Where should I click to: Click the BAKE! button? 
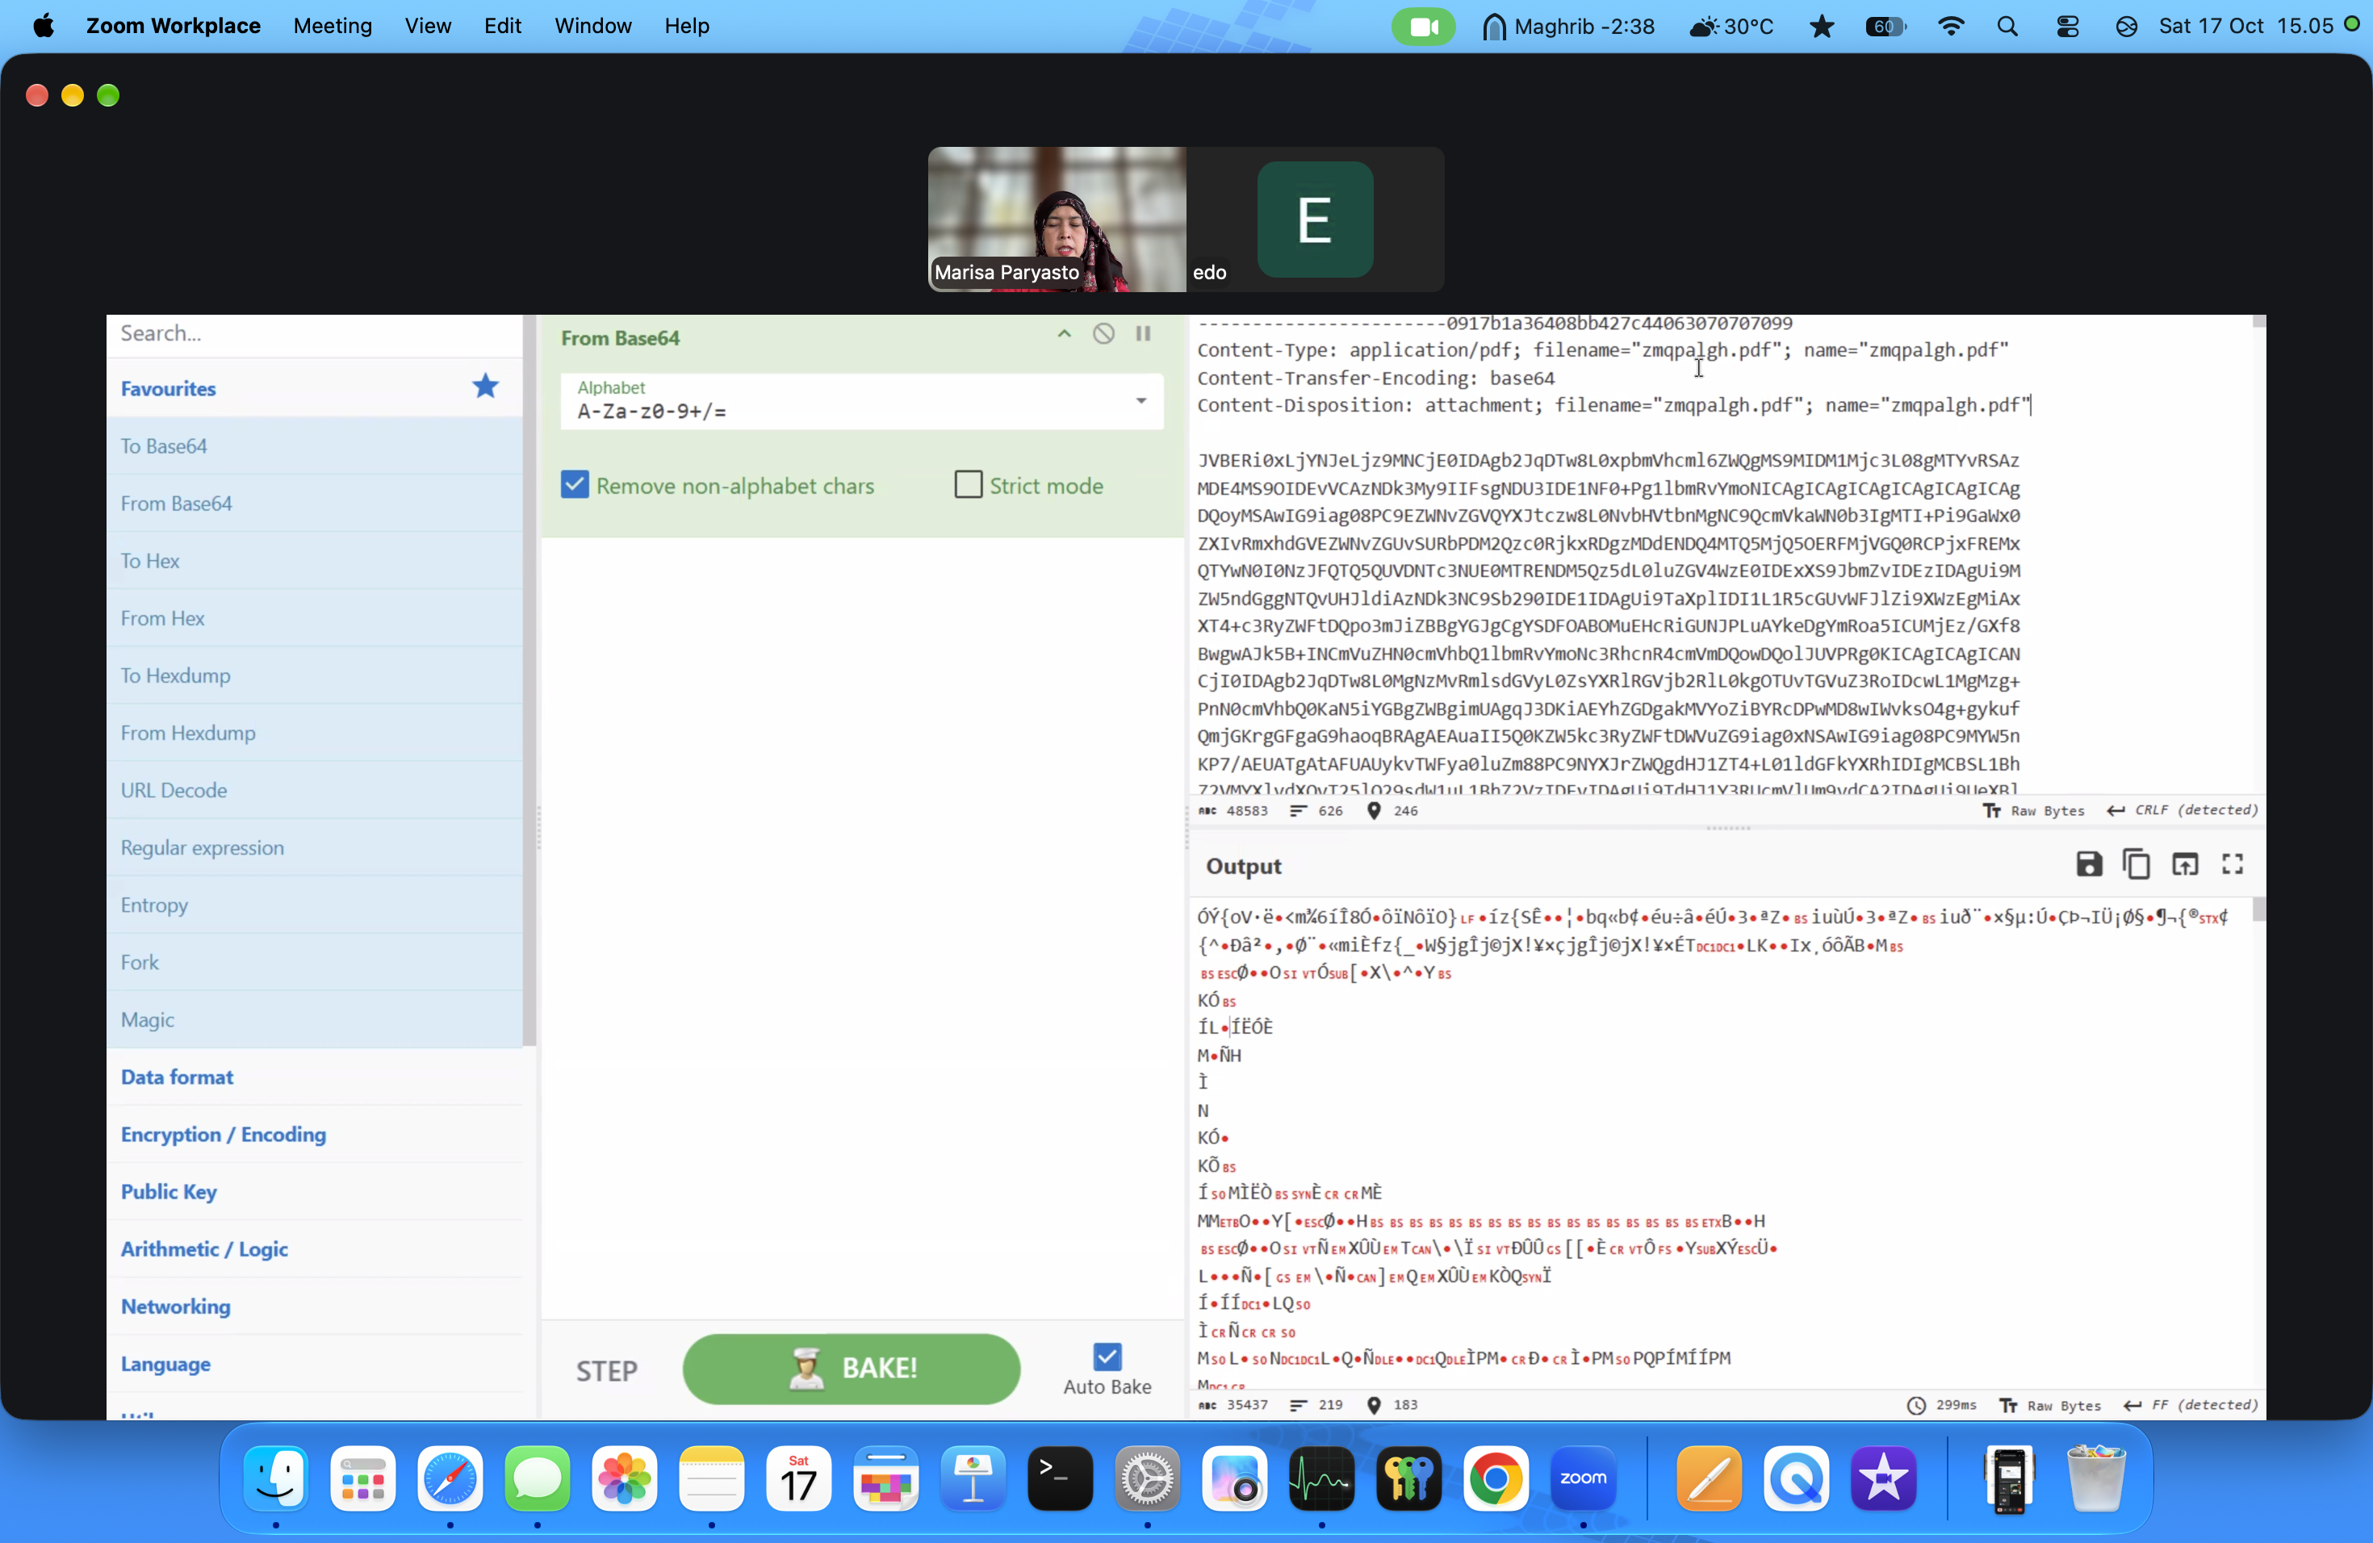coord(852,1369)
